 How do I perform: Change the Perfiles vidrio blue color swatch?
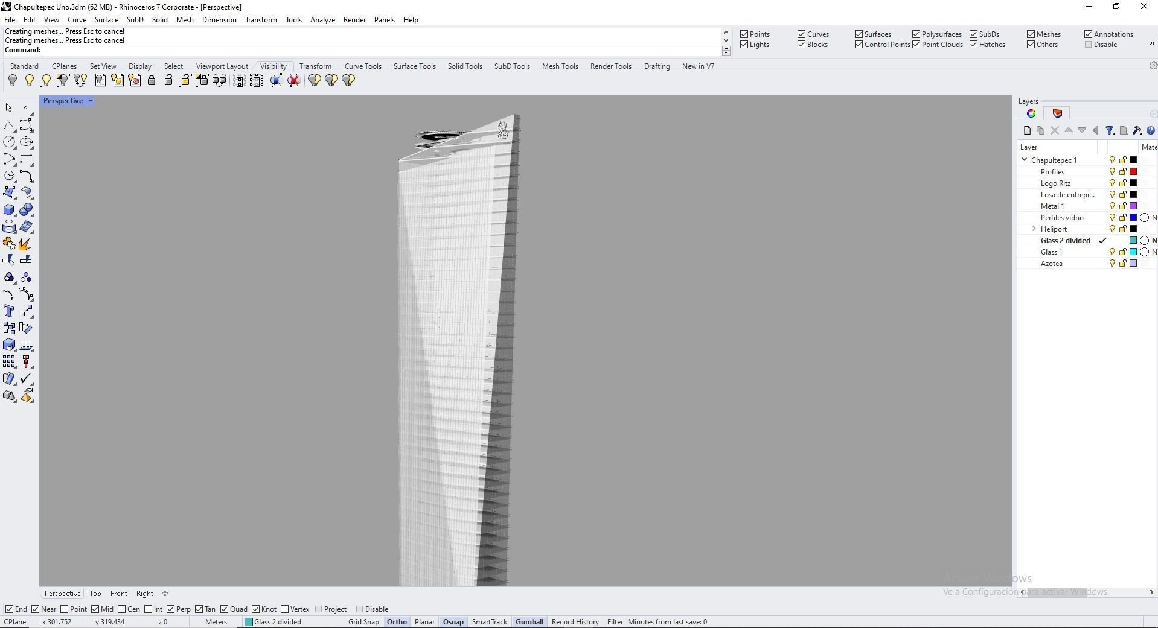coord(1133,218)
